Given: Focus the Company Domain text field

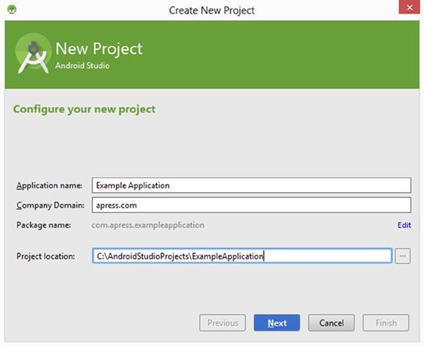Looking at the screenshot, I should click(x=251, y=206).
